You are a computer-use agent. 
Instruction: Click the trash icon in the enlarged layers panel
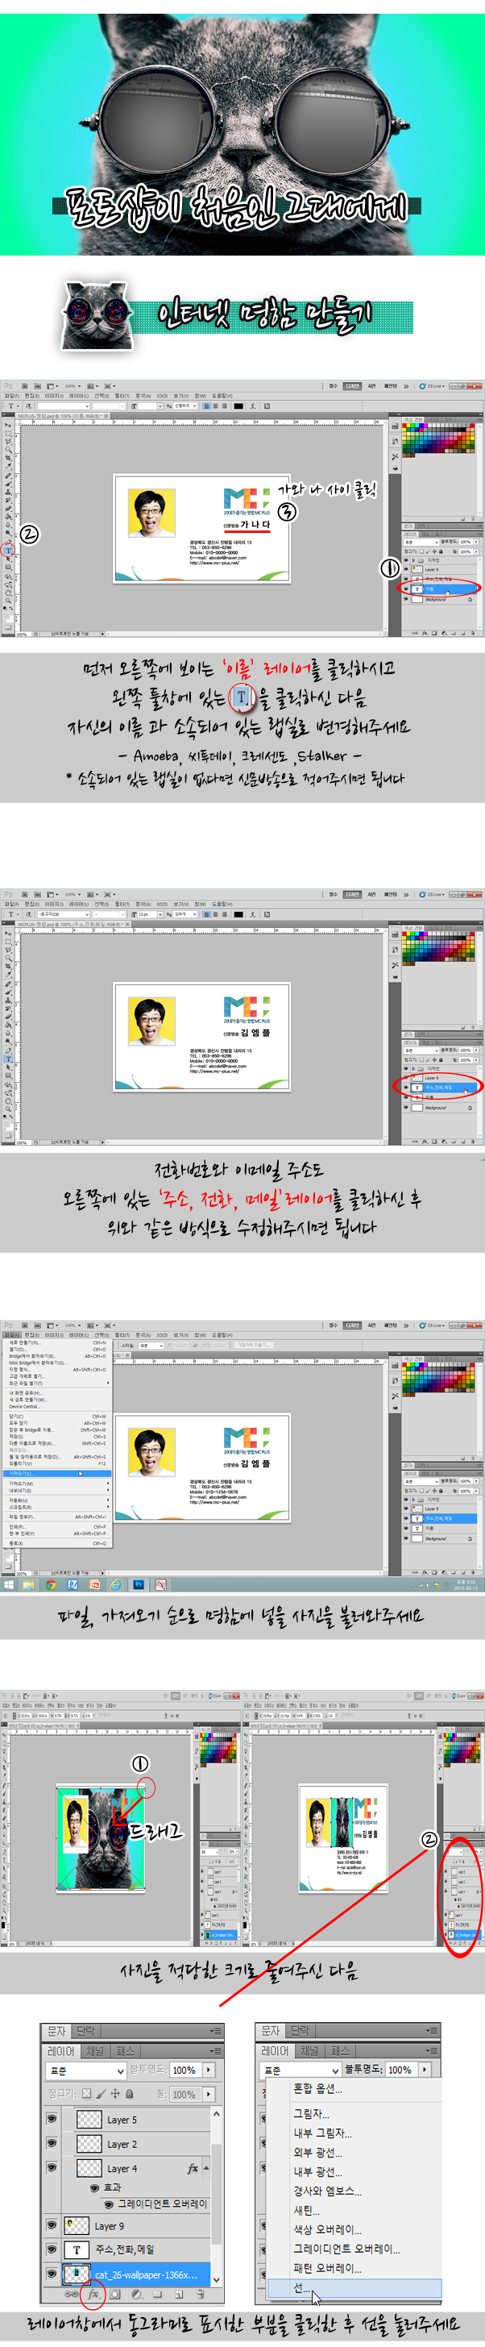tap(200, 2294)
